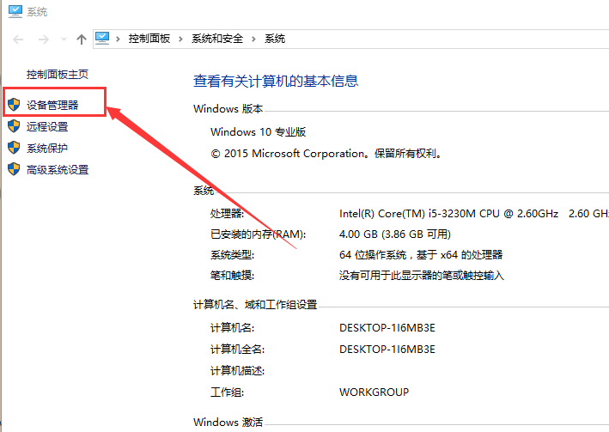Click the 4.00 GB installed memory value

point(395,234)
